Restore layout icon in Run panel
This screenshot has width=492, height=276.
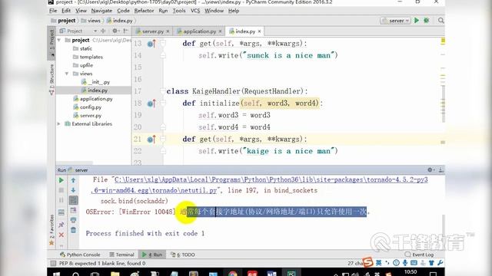point(61,212)
